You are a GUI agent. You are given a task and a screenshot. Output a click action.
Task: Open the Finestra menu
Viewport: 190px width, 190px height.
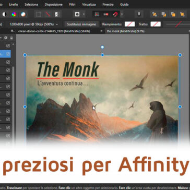tap(108, 4)
